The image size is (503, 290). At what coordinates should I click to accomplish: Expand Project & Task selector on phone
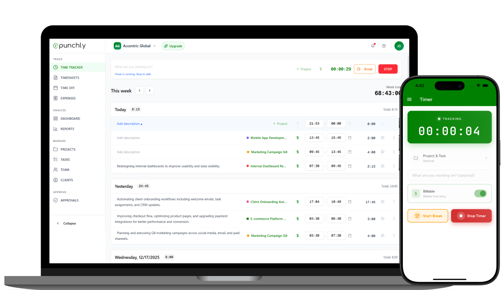point(449,158)
